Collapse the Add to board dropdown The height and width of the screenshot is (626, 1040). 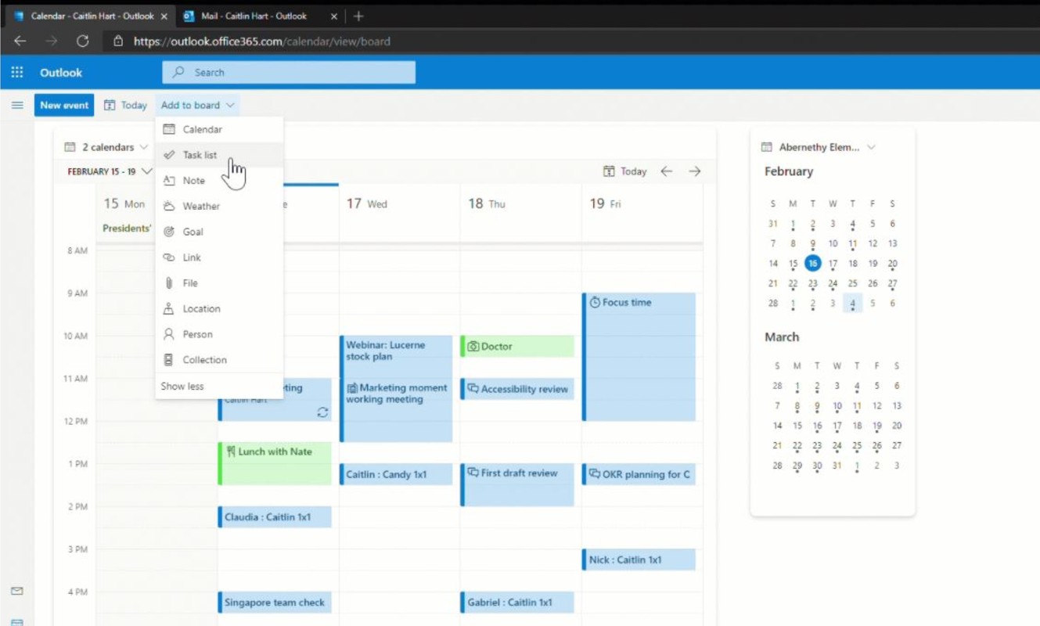coord(197,105)
